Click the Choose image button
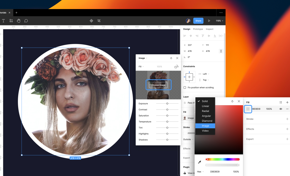The image size is (290, 176). [x=158, y=85]
